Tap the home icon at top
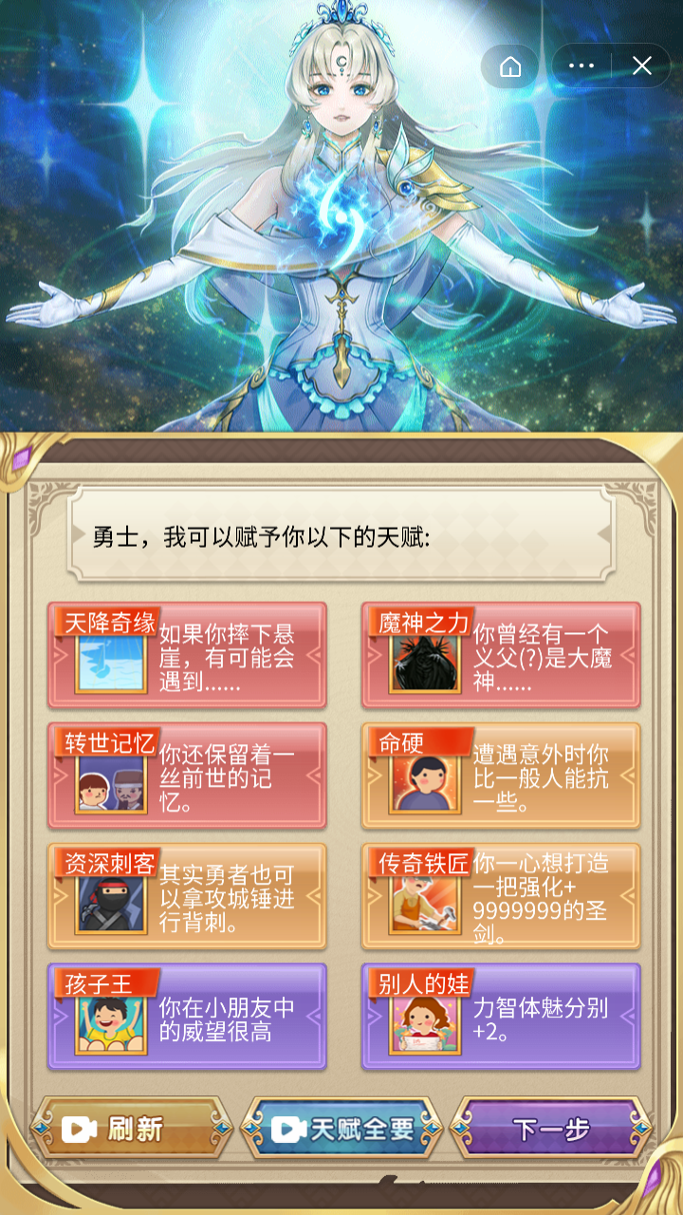Viewport: 683px width, 1215px height. [510, 66]
